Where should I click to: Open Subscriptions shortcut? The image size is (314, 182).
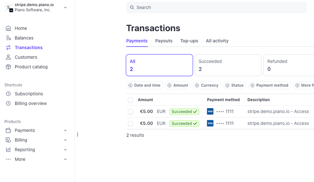tap(29, 94)
